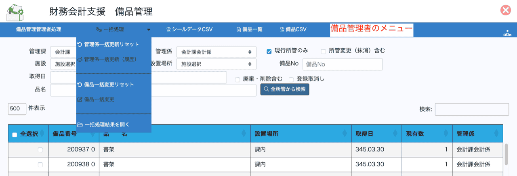Enable 所管変更（抹消）含む checkbox
Image resolution: width=517 pixels, height=176 pixels.
(x=323, y=51)
